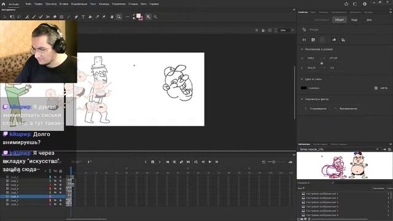
Task: Select the Rectangle tool
Action: pyautogui.click(x=61, y=17)
